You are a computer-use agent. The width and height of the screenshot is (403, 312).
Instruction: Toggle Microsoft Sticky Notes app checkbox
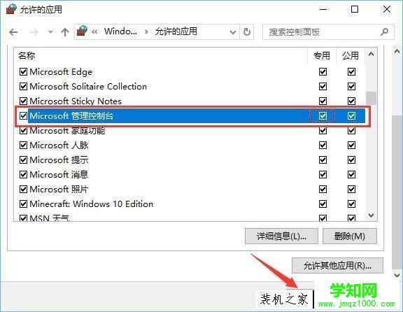tap(23, 101)
